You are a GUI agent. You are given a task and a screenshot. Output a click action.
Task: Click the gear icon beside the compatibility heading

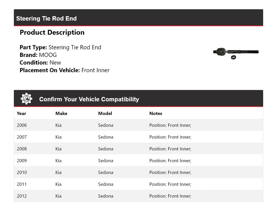click(26, 99)
